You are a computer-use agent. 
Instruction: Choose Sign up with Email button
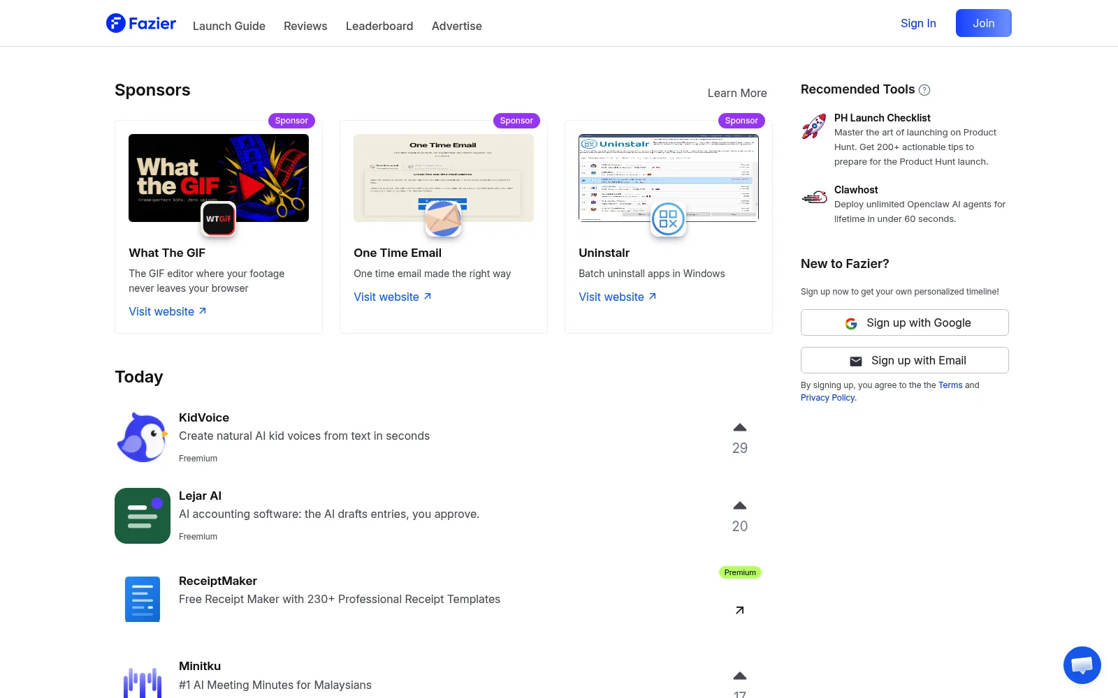click(x=905, y=360)
